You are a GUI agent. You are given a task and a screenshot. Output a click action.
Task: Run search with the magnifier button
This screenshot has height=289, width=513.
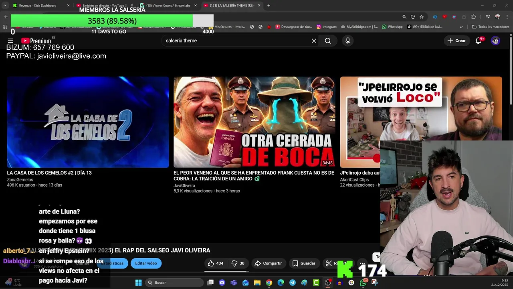coord(328,41)
